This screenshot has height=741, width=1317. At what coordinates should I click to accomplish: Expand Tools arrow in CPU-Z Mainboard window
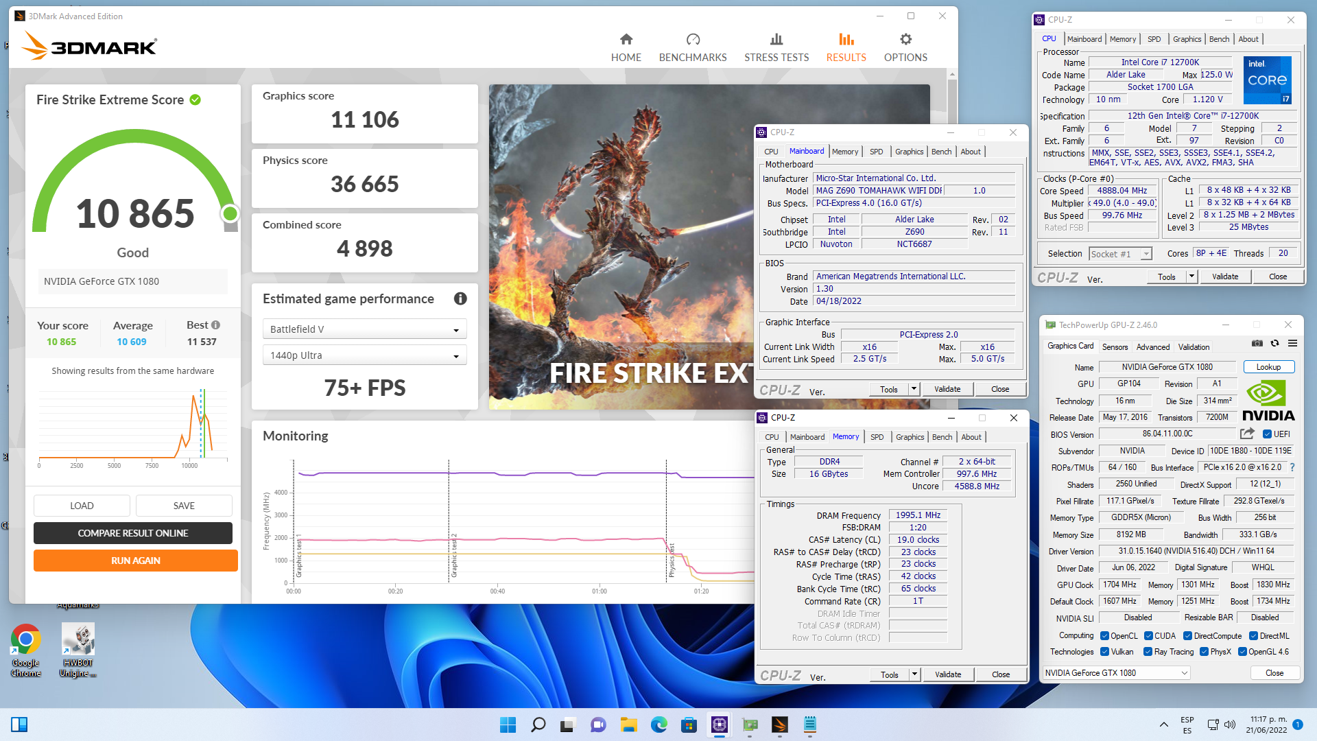[x=914, y=389]
